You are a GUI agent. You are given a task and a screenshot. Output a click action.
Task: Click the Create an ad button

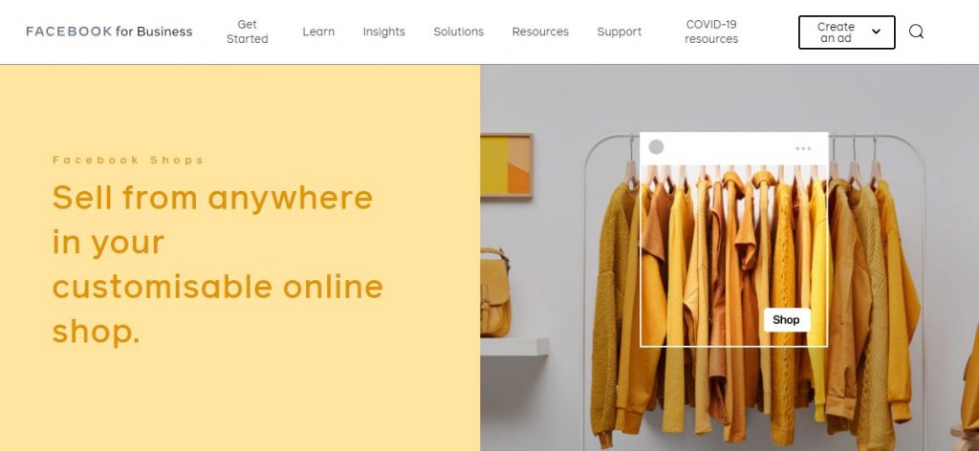coord(847,32)
